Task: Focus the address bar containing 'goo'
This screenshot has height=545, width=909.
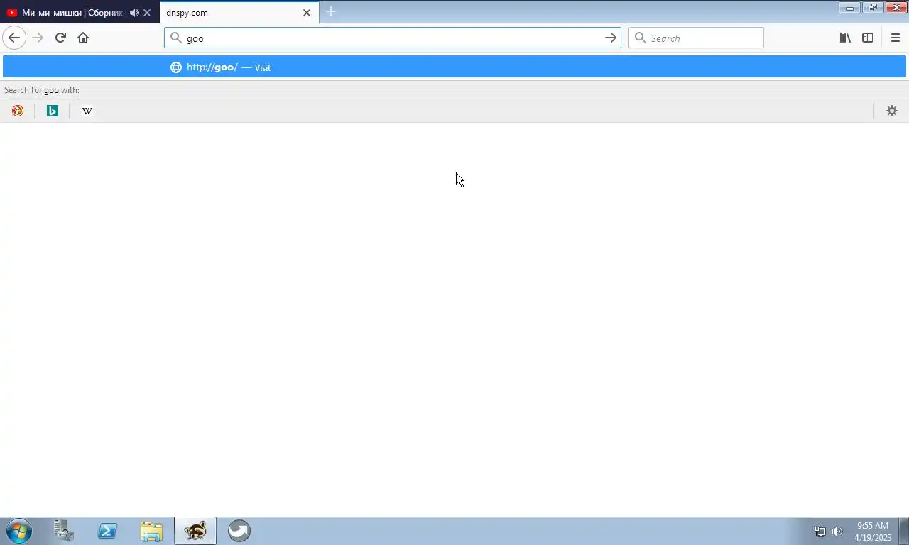Action: point(393,38)
